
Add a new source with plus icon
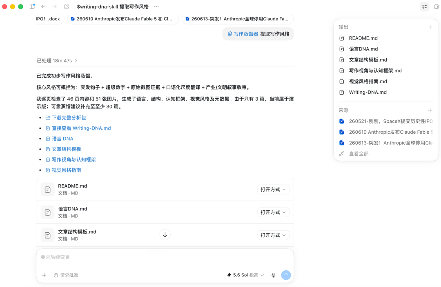[x=430, y=110]
